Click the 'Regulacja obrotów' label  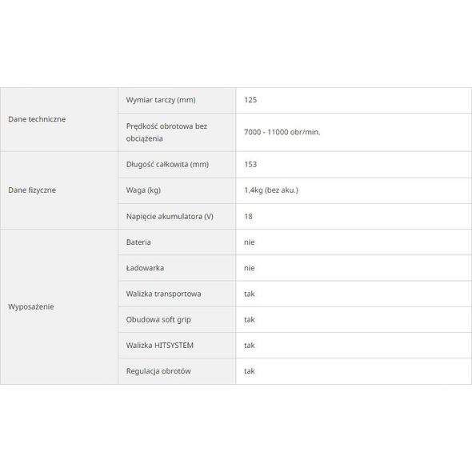158,371
